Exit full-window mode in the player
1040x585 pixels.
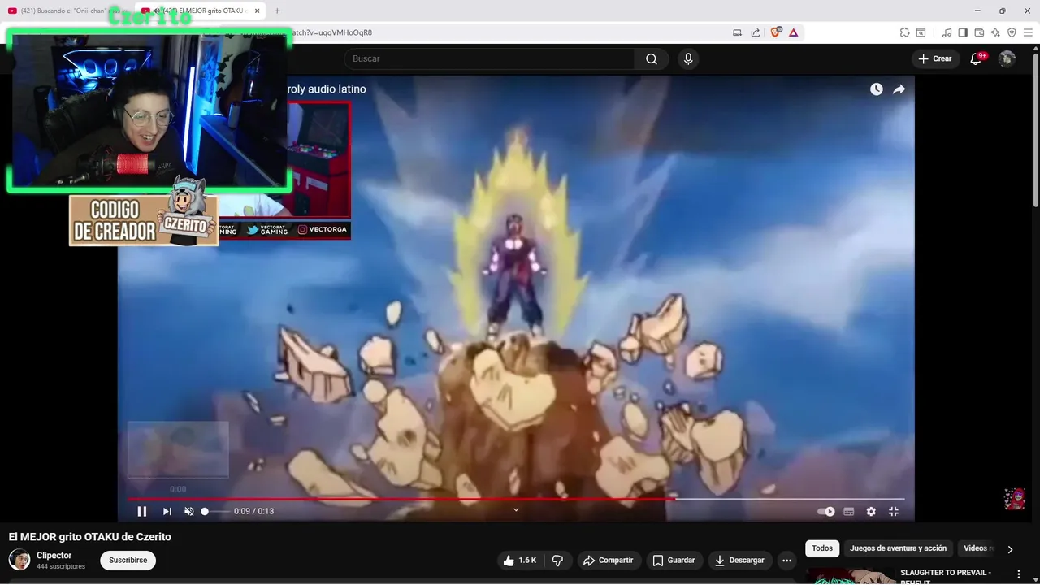[x=894, y=512]
